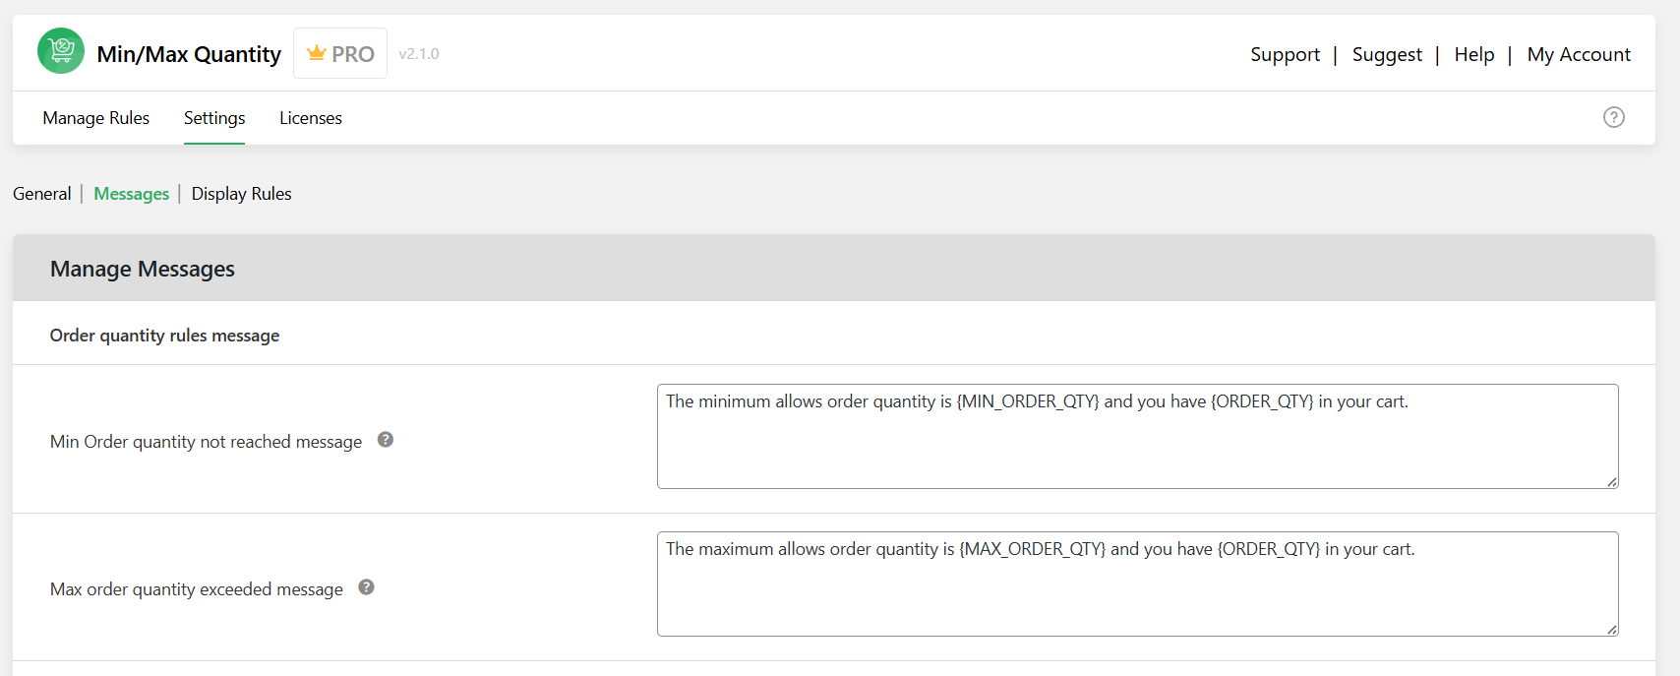Click the green shopping cart icon in header

(60, 50)
